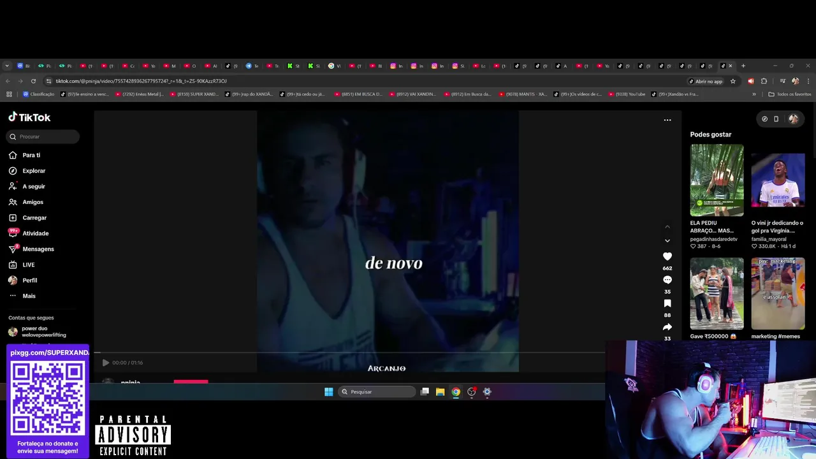The width and height of the screenshot is (816, 459).
Task: Bookmark the video to favorites
Action: 667,303
